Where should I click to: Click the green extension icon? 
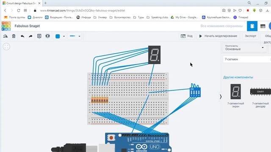coord(254,10)
